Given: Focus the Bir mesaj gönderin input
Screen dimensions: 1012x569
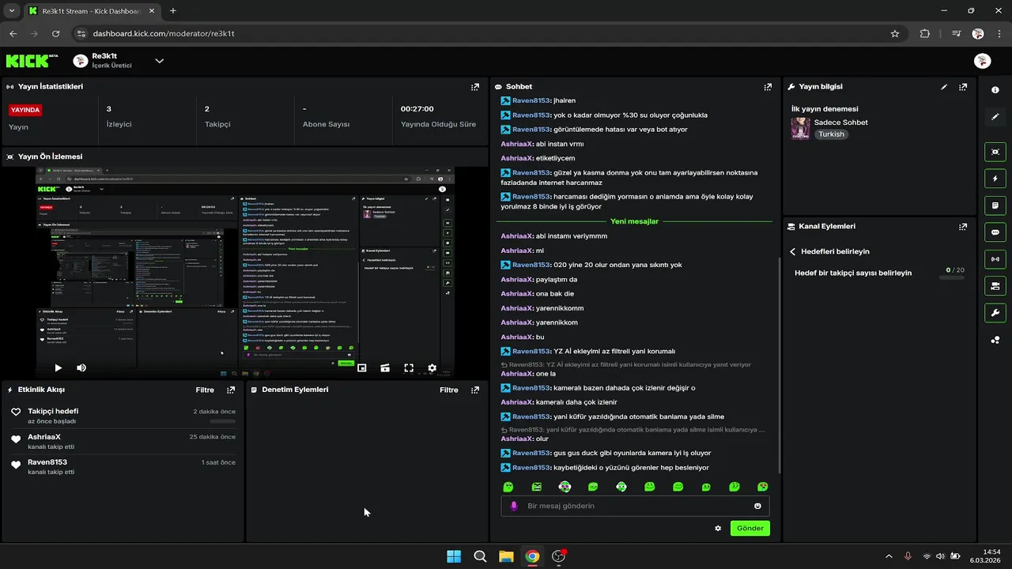Looking at the screenshot, I should (x=635, y=506).
